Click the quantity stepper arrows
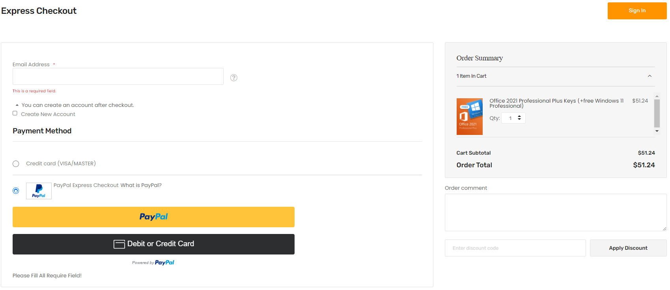This screenshot has height=290, width=670. pyautogui.click(x=519, y=118)
